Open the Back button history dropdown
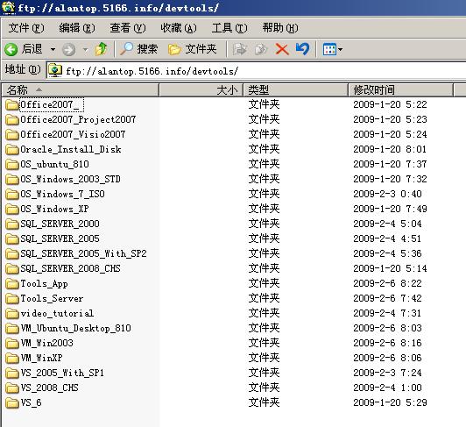 [53, 49]
